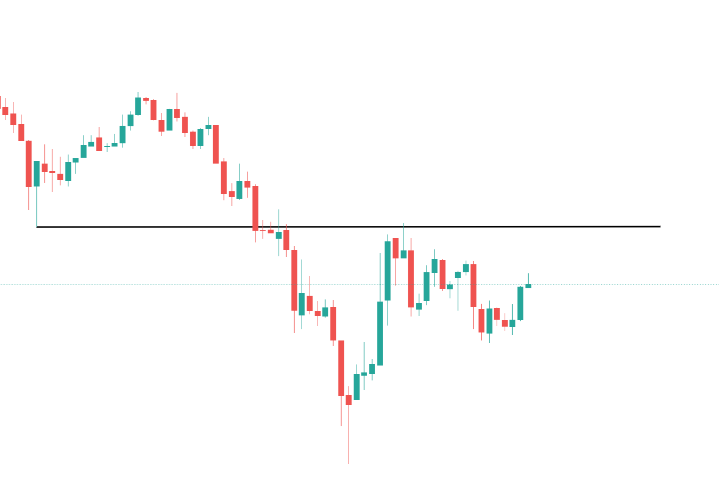
Task: Click the green candle whose wick starts the black line
Action: point(37,174)
